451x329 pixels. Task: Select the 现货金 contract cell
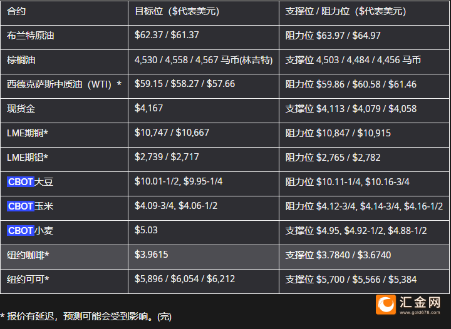point(21,108)
